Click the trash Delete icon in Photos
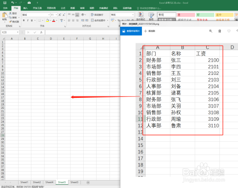The height and width of the screenshot is (188, 238). click(220, 31)
